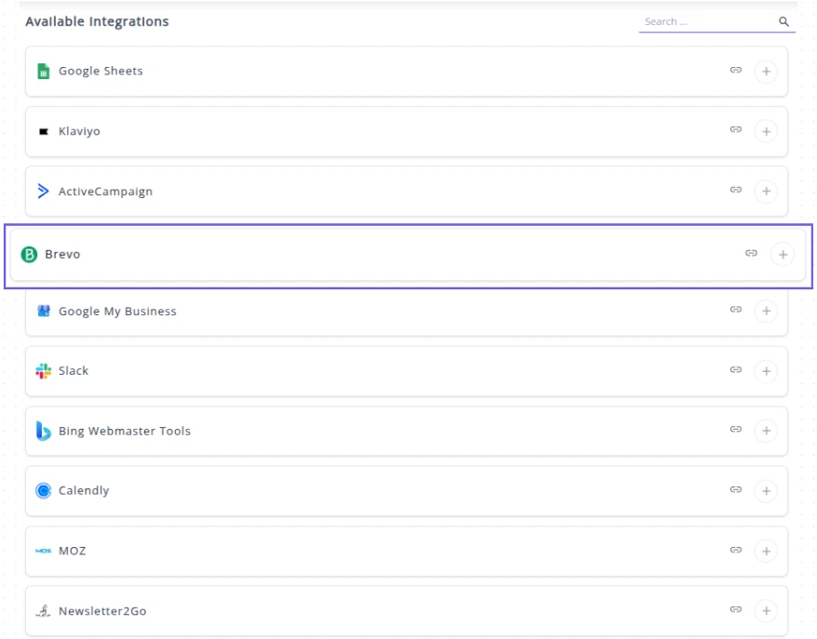Open the Brevo integration row
Image resolution: width=817 pixels, height=639 pixels.
click(x=372, y=254)
